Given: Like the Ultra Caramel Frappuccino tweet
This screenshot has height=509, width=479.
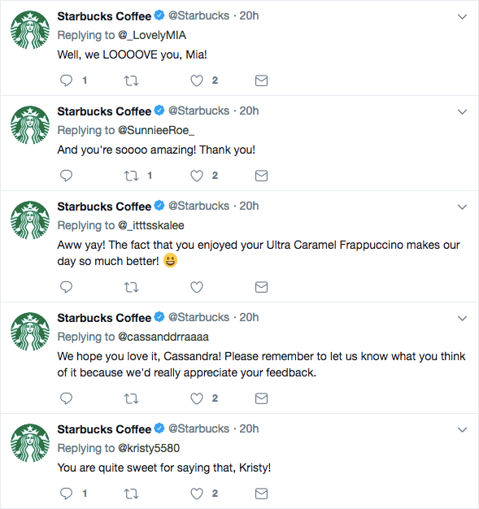Looking at the screenshot, I should [197, 287].
